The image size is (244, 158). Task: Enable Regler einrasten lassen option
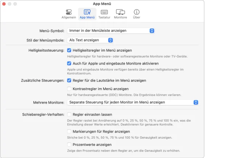tap(69, 114)
